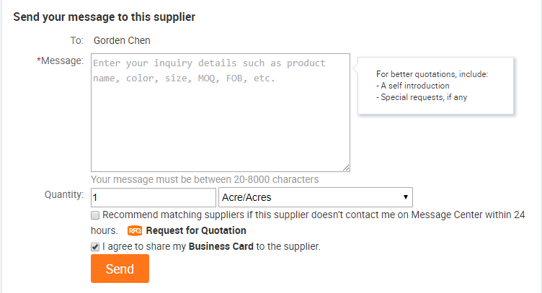
Task: Click the dropdown arrow on the Acre/Acres selector
Action: click(406, 197)
